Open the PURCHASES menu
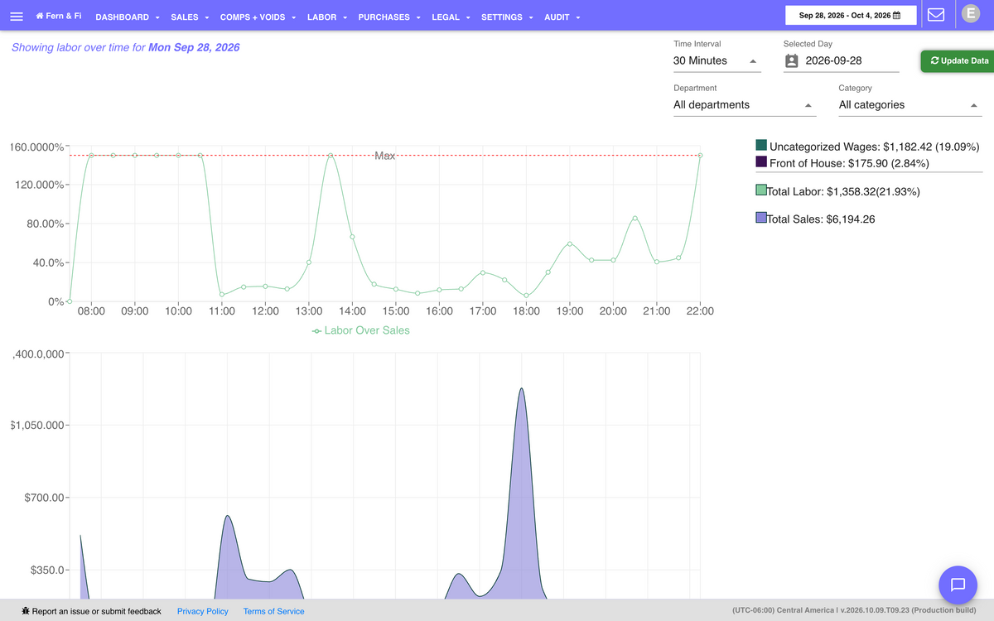Screen dimensions: 994x621 tap(389, 17)
